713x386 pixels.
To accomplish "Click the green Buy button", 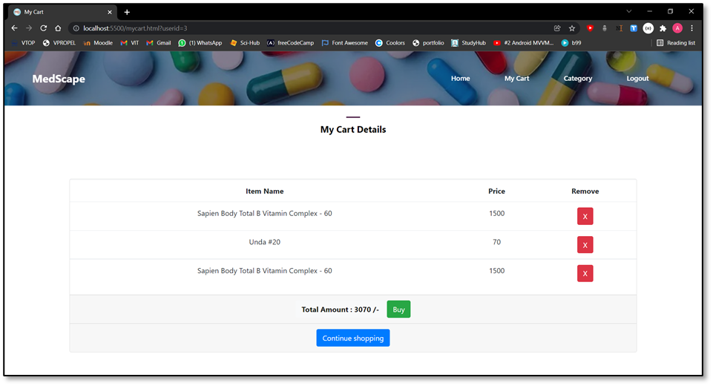I will tap(398, 310).
